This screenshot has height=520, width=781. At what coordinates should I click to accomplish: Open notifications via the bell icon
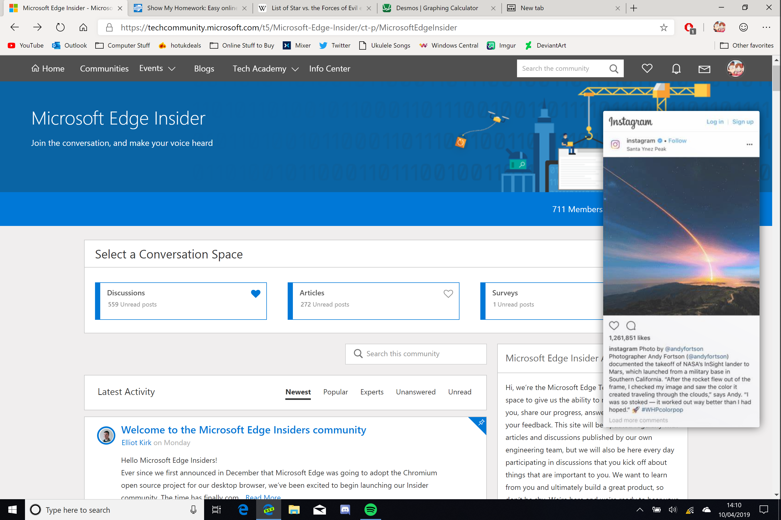click(676, 68)
